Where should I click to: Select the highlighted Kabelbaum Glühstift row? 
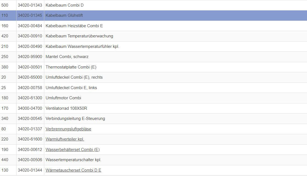pyautogui.click(x=64, y=16)
